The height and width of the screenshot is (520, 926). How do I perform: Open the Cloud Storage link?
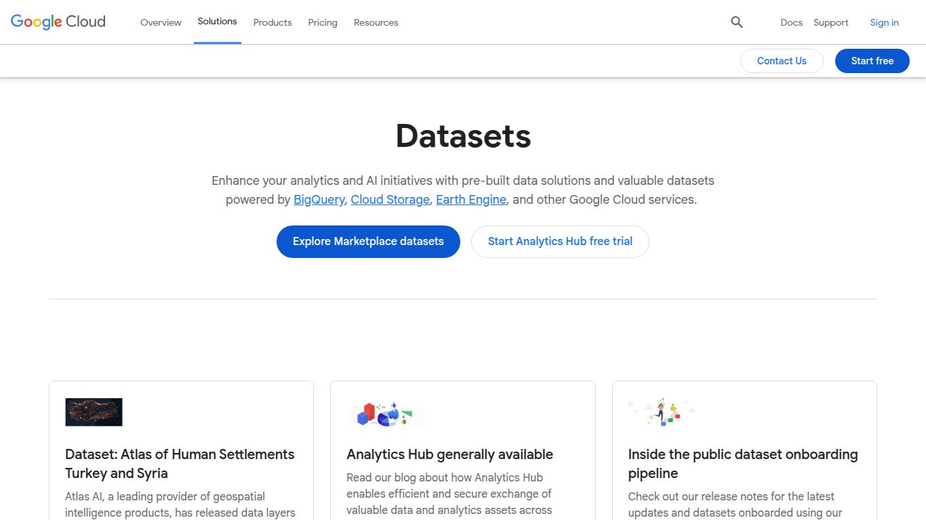pyautogui.click(x=390, y=199)
